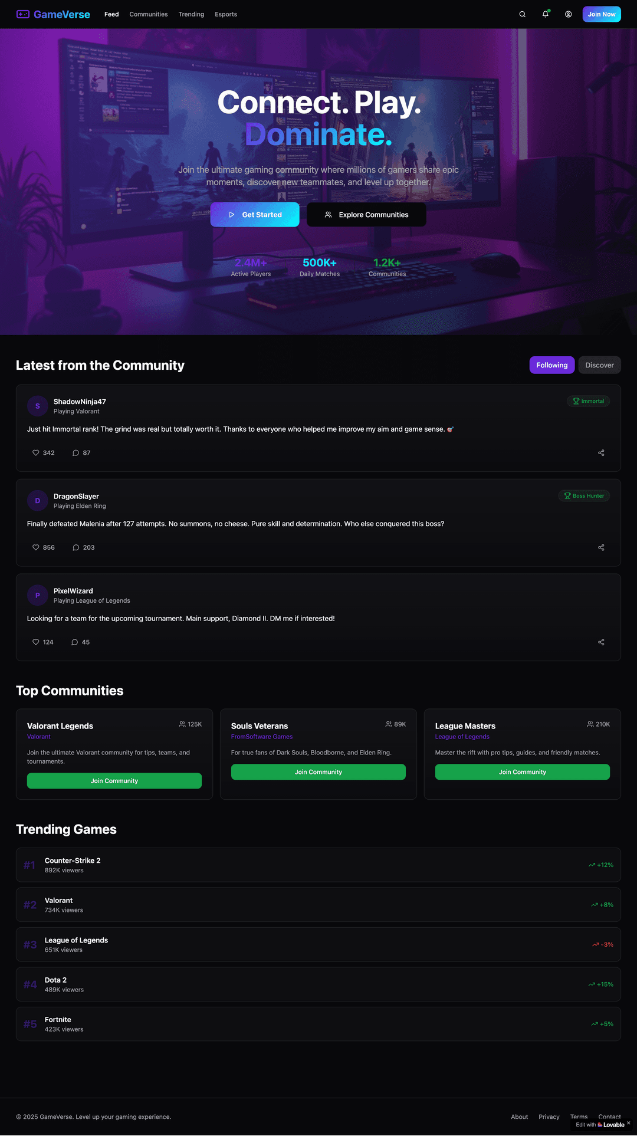Go to the Esports nav item

coord(226,14)
